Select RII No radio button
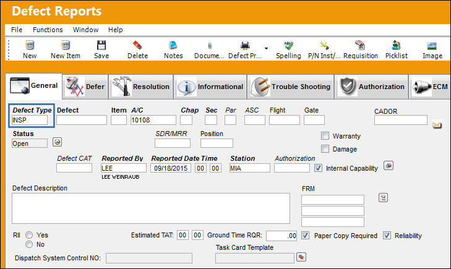This screenshot has height=269, width=451. click(29, 244)
